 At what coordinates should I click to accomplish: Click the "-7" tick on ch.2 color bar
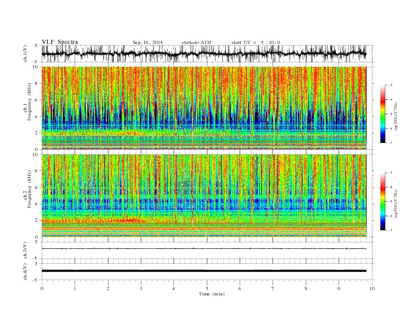coord(390,230)
